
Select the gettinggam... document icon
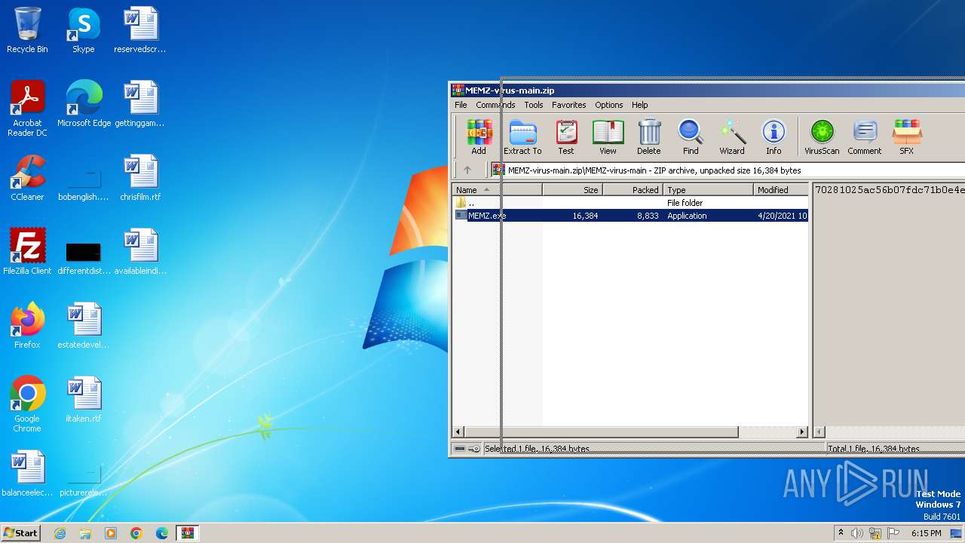tap(140, 104)
